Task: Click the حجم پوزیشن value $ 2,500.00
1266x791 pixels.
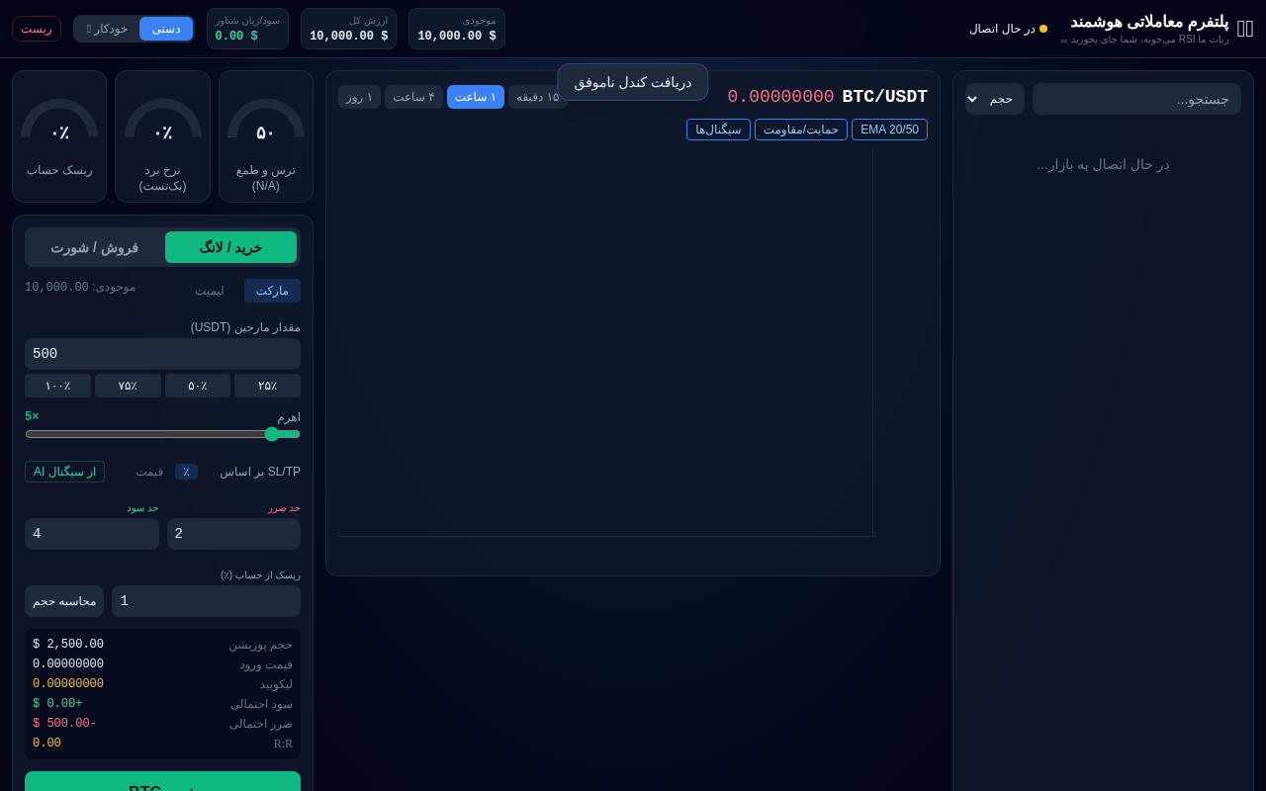Action: point(68,645)
